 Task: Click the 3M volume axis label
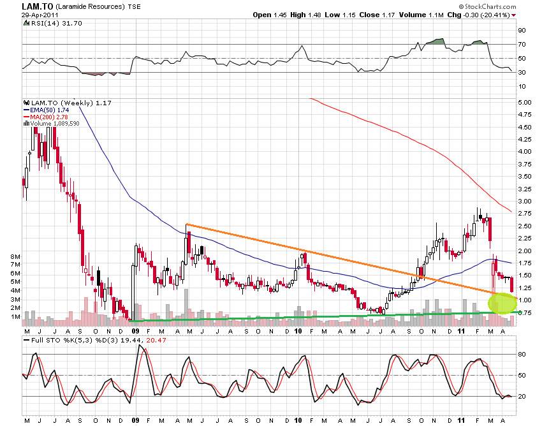[15, 300]
